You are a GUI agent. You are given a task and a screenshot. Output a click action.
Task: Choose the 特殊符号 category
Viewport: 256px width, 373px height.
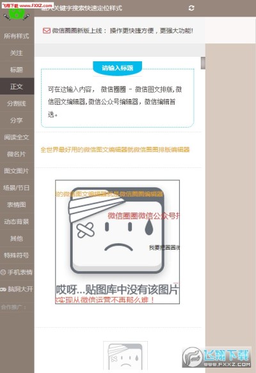pyautogui.click(x=17, y=255)
